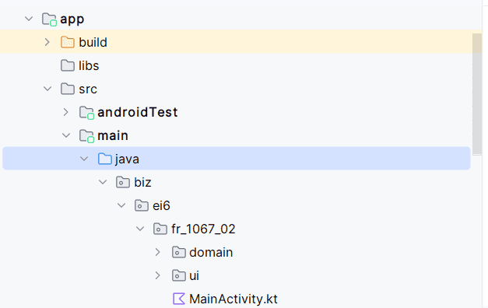
Task: Expand the androidTest folder
Action: point(65,112)
